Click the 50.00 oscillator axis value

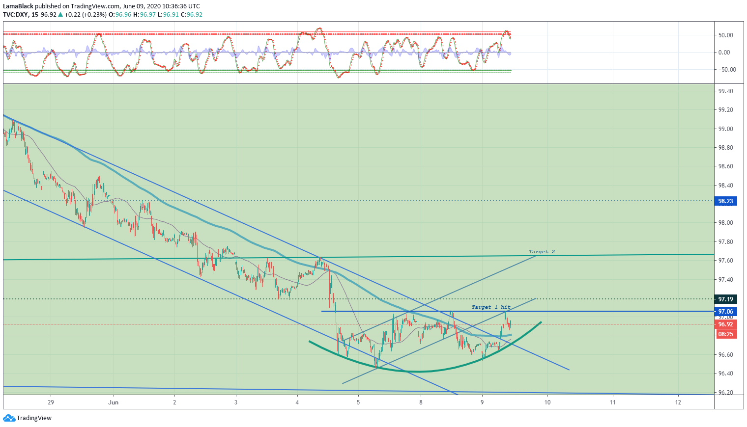[725, 35]
